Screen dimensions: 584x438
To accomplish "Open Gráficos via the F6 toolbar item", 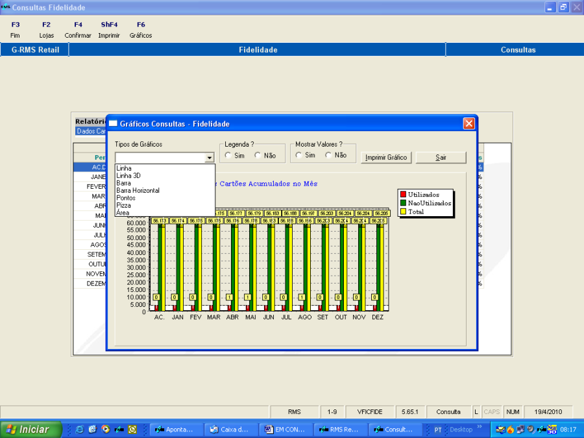I will pyautogui.click(x=141, y=30).
